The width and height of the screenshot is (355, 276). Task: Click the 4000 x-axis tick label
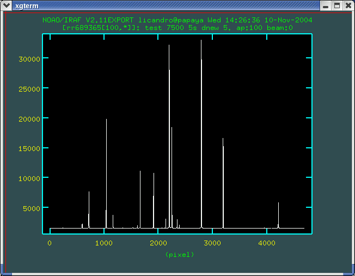(266, 244)
